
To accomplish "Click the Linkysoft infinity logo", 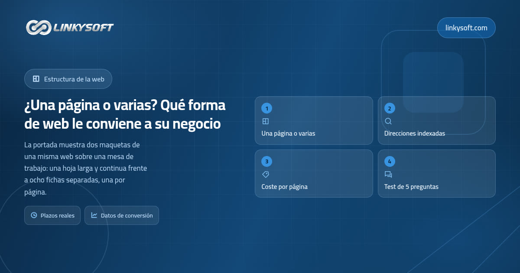I will [x=38, y=28].
